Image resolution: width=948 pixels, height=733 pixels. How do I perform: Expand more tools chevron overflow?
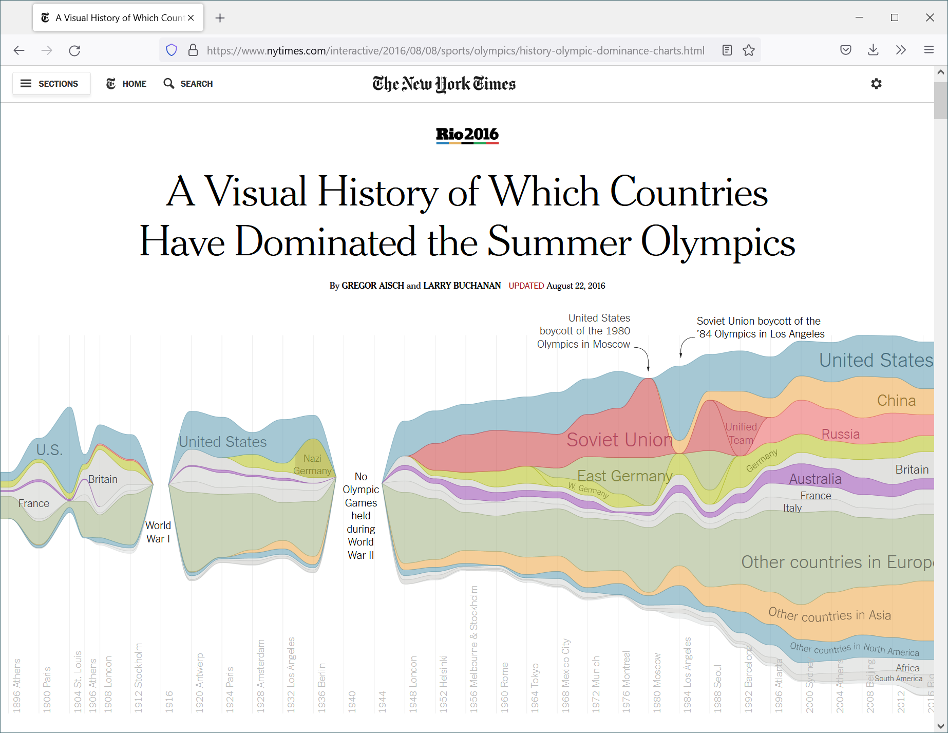[x=901, y=50]
